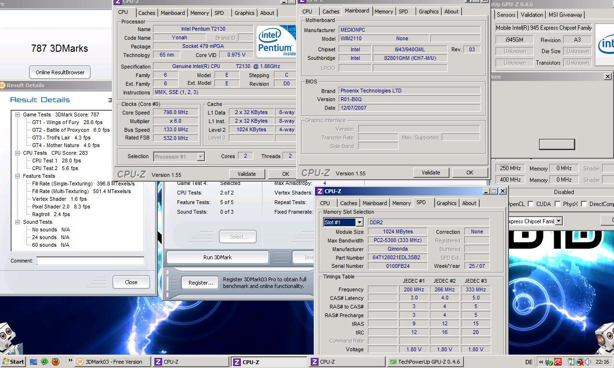Open the MSI Giveaway tab in GPU-Z
This screenshot has height=368, width=614.
566,15
